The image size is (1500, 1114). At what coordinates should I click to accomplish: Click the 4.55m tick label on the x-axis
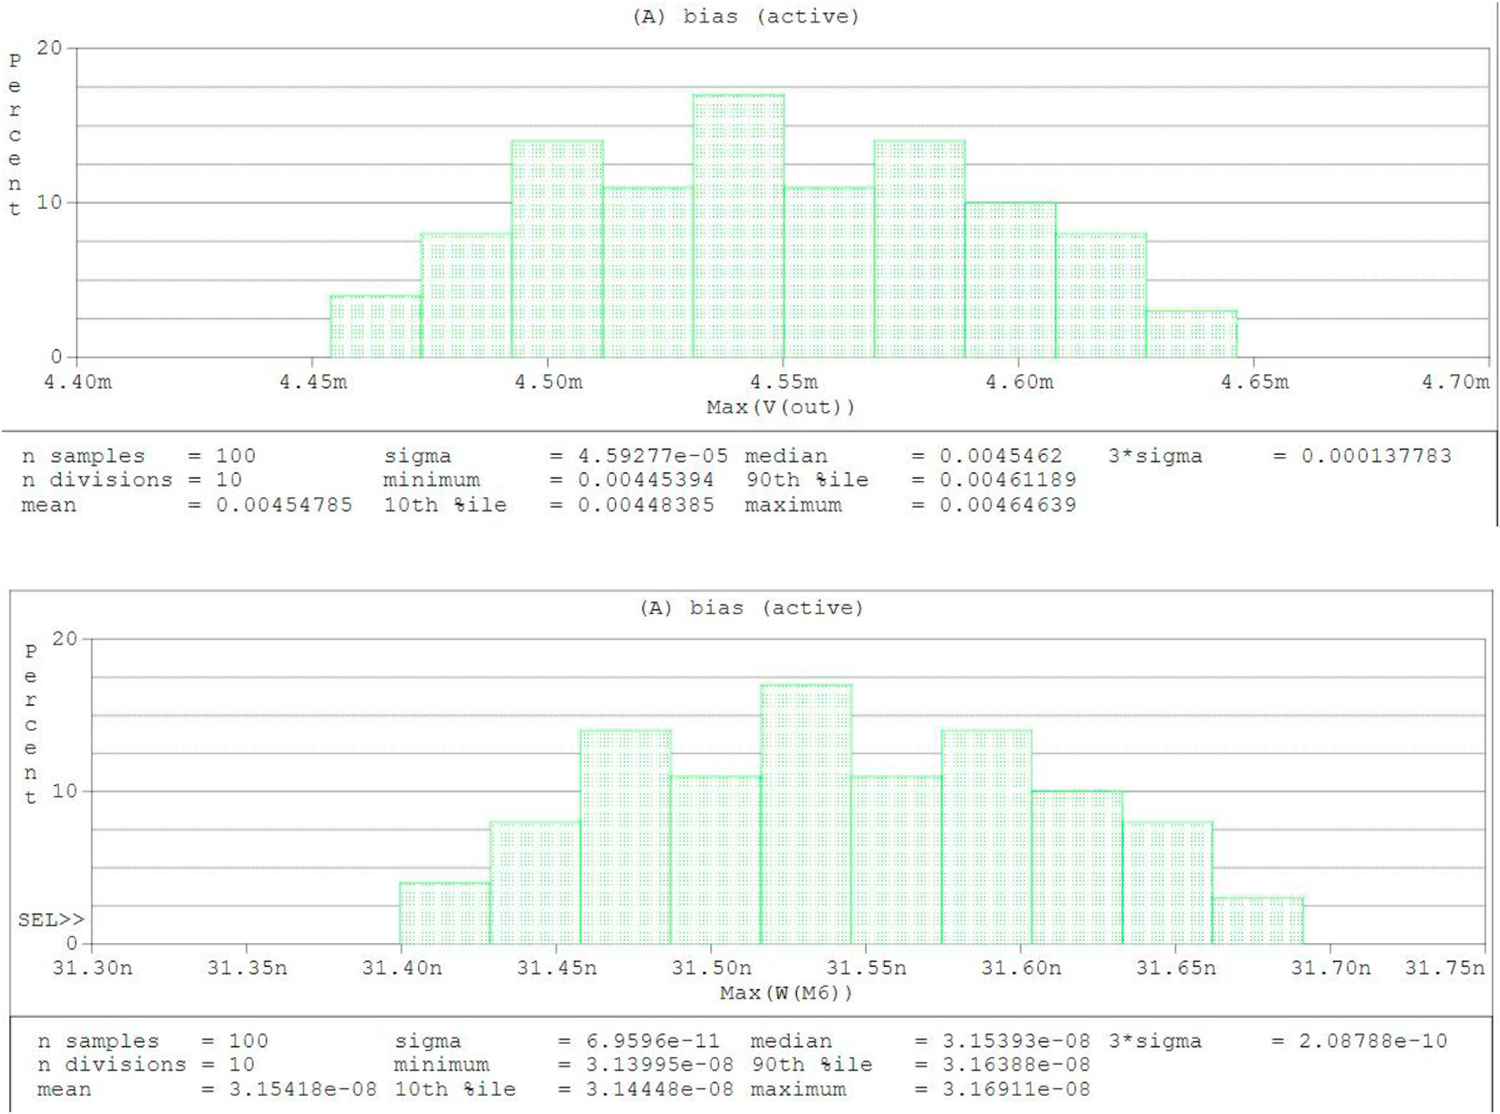pos(784,382)
